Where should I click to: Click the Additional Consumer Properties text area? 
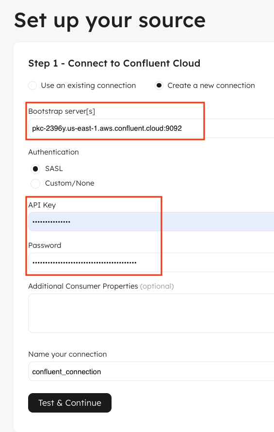pos(151,313)
